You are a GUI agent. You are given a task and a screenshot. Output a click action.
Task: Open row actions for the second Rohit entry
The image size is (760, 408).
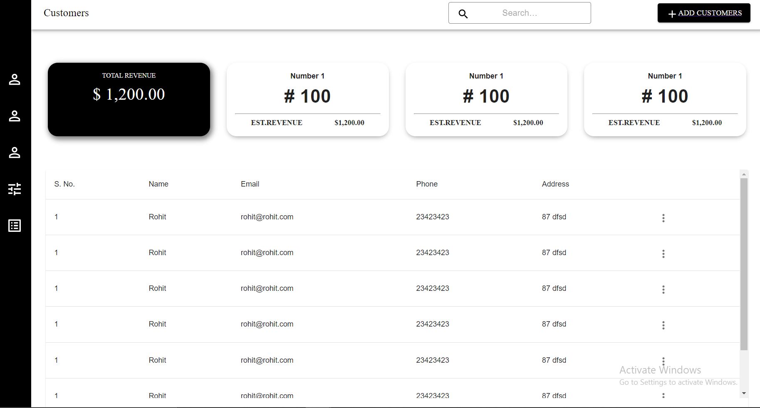click(x=663, y=253)
